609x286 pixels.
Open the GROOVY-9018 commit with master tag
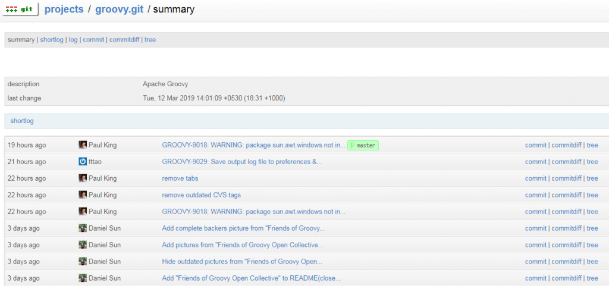click(x=253, y=145)
